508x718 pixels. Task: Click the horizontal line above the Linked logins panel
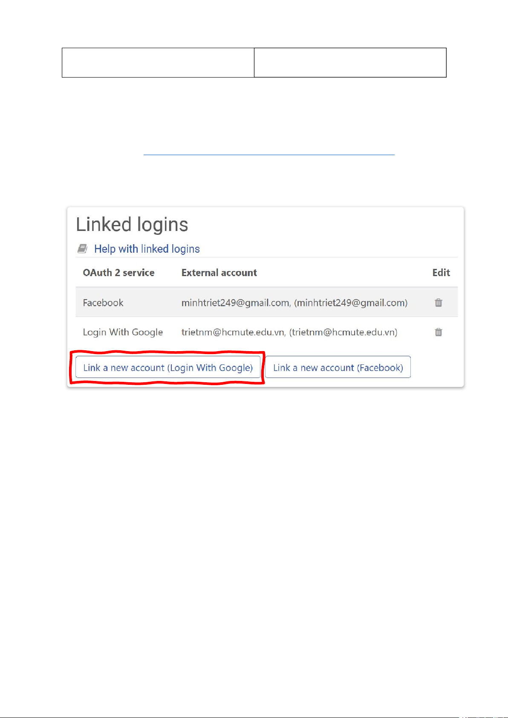(269, 155)
